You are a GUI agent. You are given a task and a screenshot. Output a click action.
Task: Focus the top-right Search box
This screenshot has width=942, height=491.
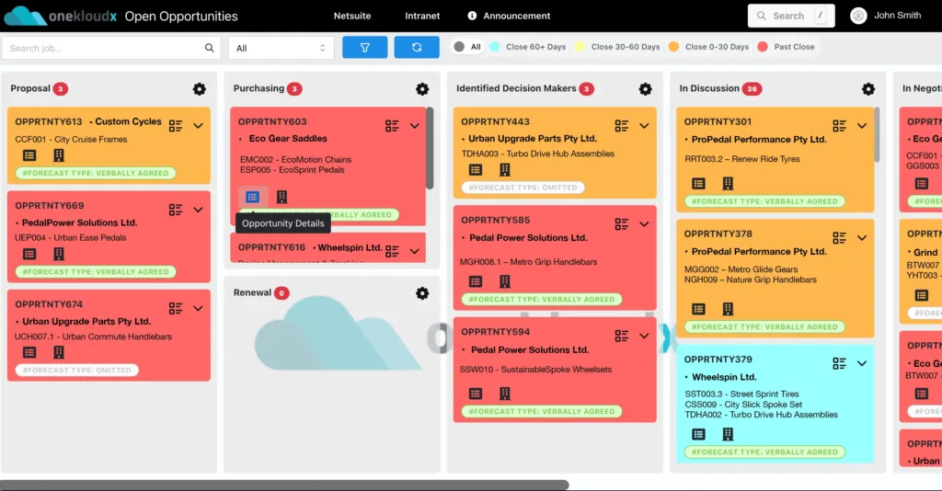(791, 16)
